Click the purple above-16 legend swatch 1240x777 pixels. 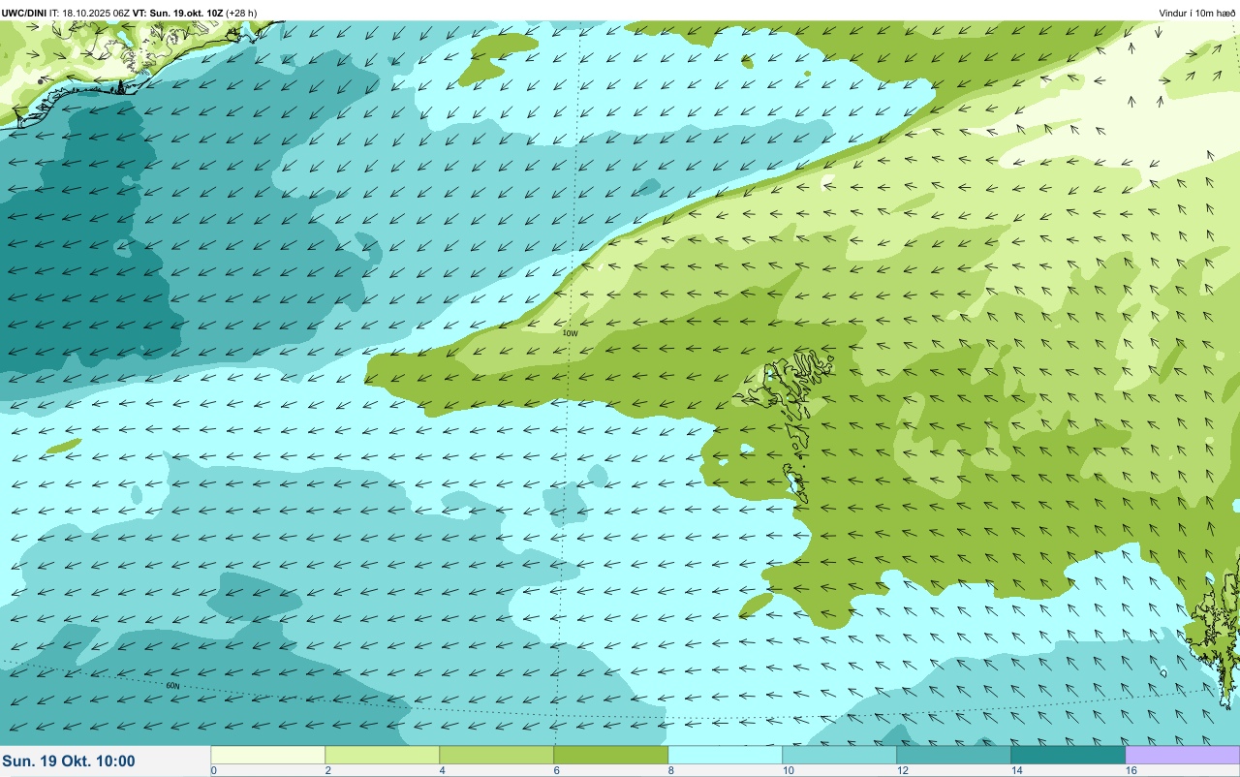click(1183, 755)
